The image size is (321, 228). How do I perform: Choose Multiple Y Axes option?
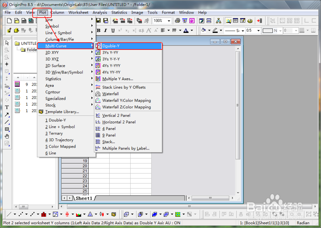[x=128, y=79]
